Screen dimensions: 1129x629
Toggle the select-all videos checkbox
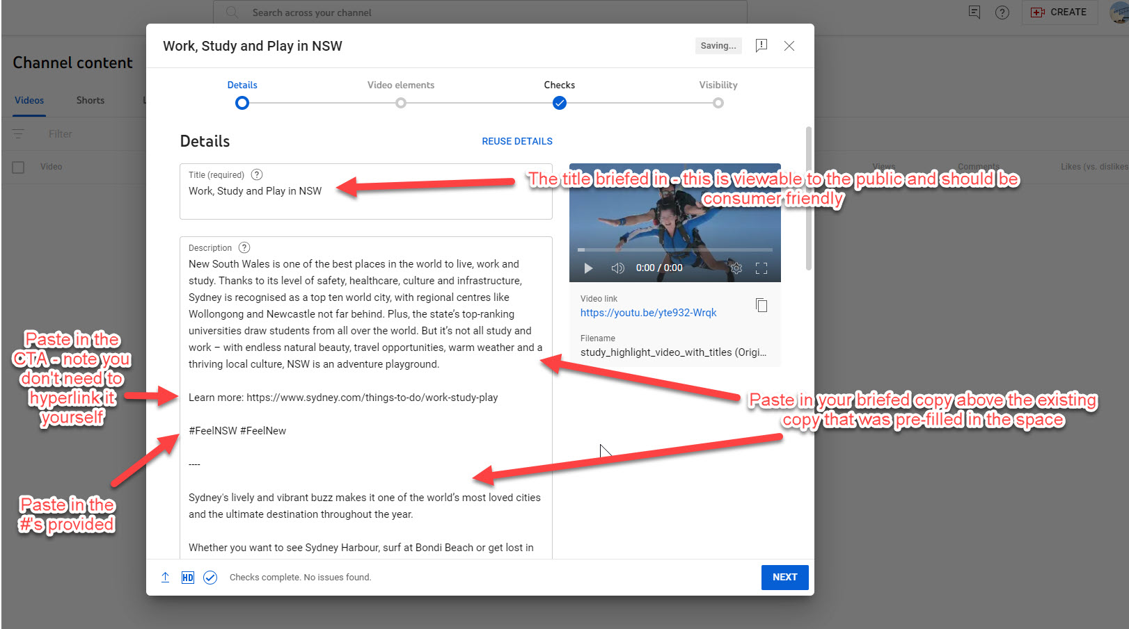click(x=19, y=168)
